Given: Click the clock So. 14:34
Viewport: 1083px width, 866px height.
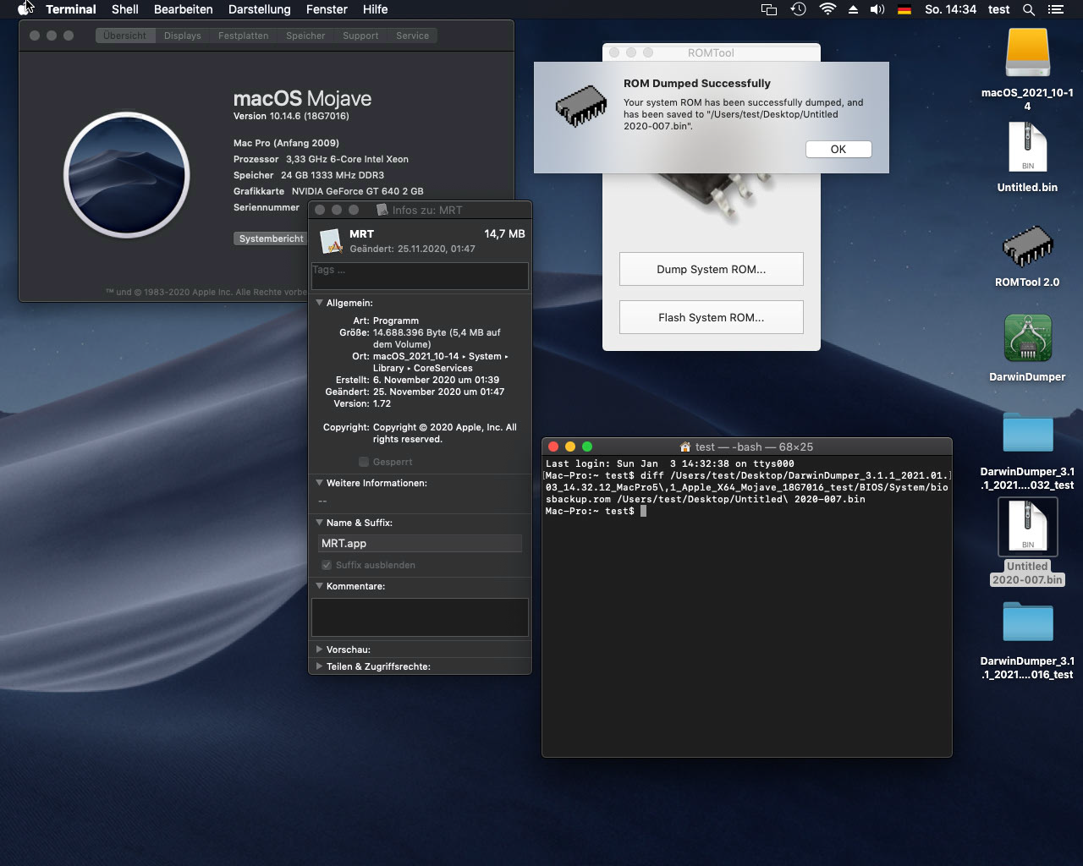Looking at the screenshot, I should [950, 9].
